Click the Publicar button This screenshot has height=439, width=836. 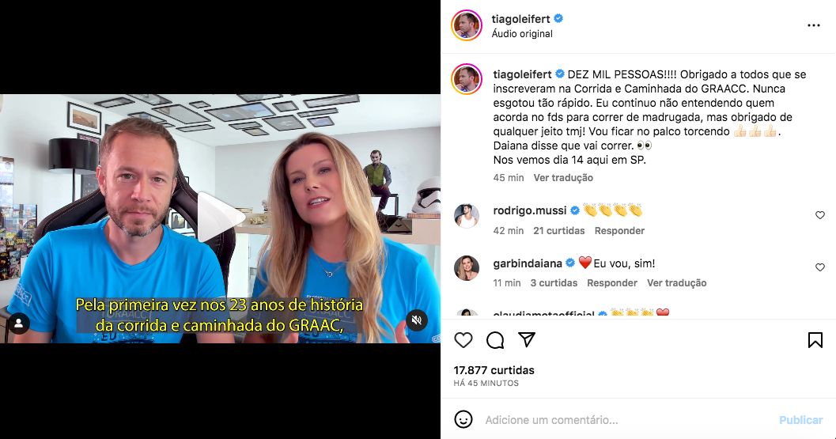801,420
